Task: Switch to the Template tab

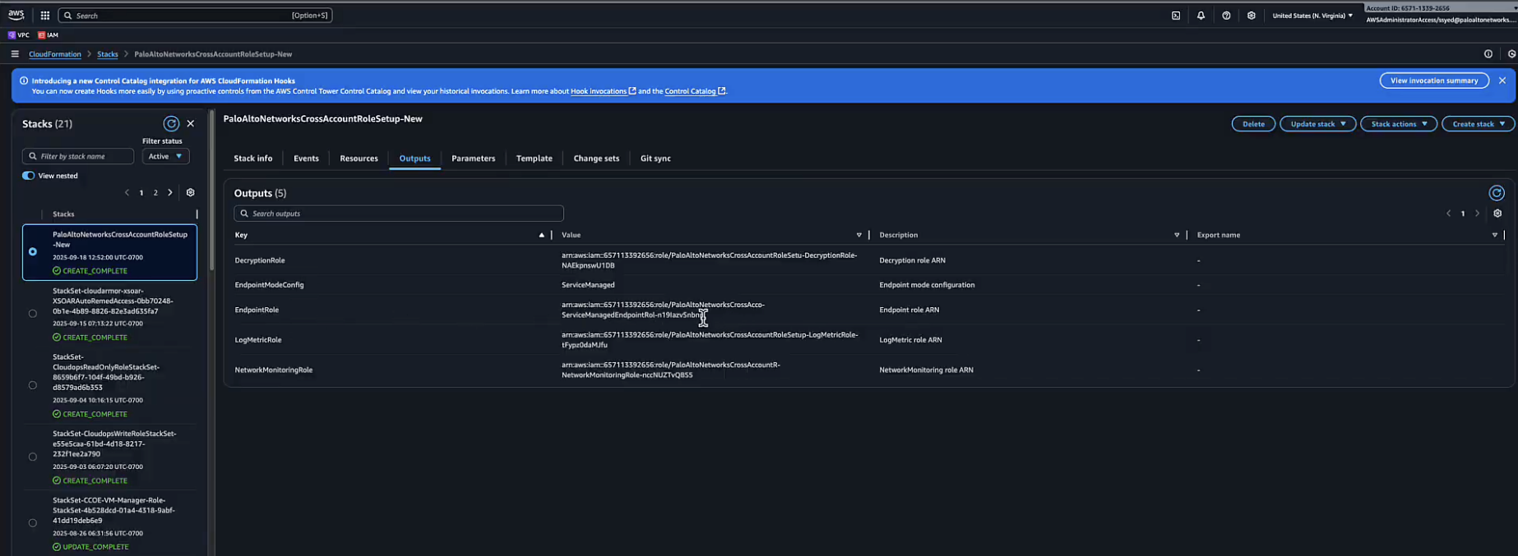Action: [x=534, y=159]
